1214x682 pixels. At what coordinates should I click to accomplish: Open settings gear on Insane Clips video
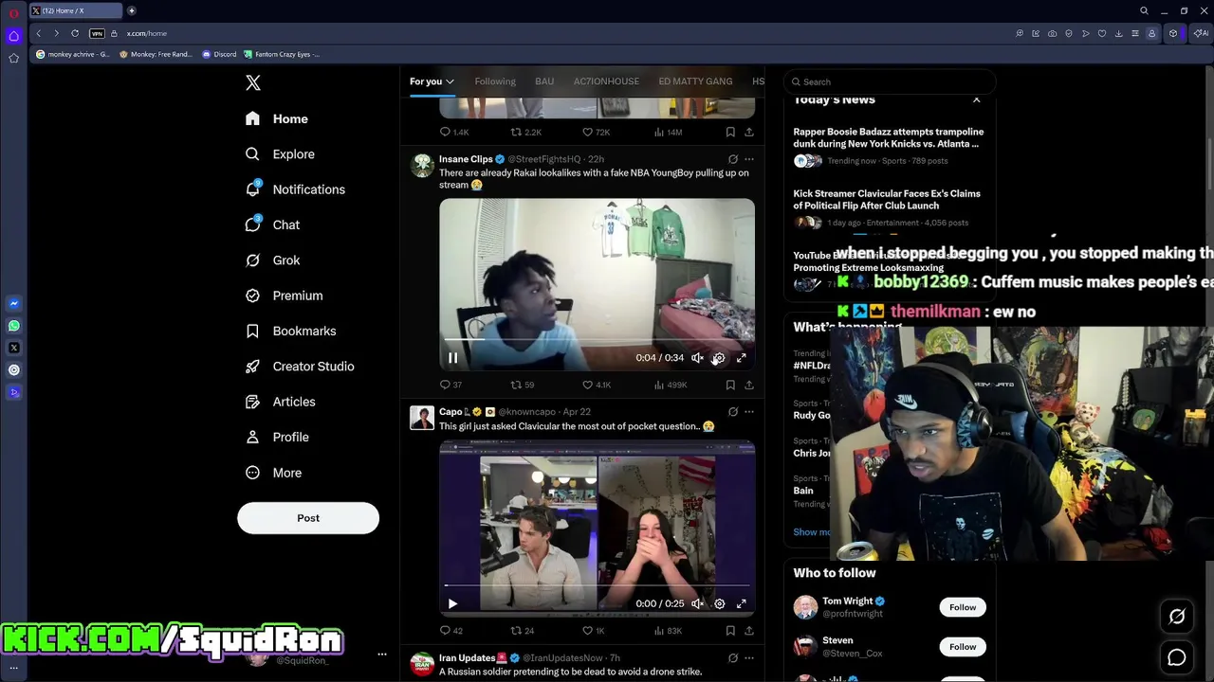719,358
